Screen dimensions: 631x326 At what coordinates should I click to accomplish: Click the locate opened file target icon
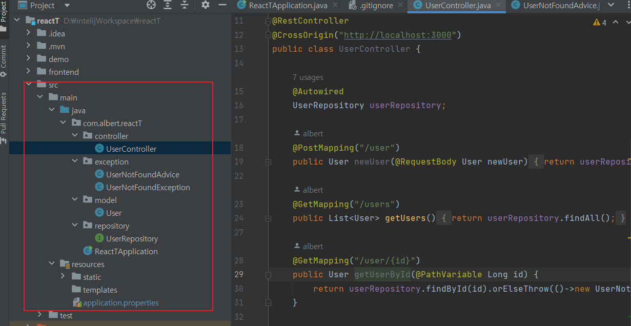click(151, 5)
